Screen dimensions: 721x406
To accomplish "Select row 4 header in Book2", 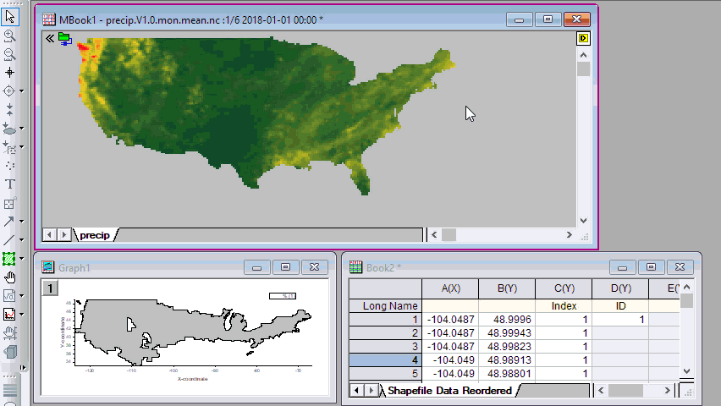I will 385,360.
